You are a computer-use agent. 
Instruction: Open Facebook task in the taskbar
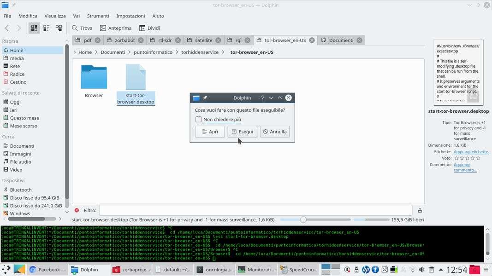tap(47, 270)
